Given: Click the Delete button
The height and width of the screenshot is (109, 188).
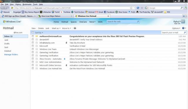Looking at the screenshot, I should [41, 28].
